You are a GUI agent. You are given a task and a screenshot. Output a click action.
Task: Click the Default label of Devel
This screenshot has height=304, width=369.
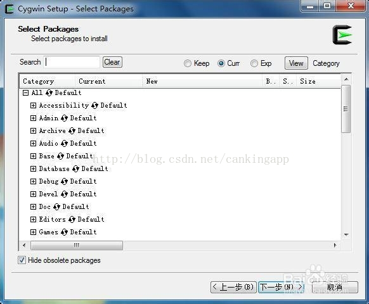pyautogui.click(x=84, y=194)
